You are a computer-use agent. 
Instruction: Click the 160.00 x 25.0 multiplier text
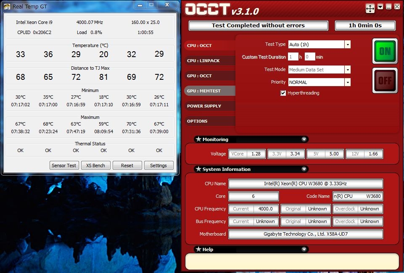145,22
